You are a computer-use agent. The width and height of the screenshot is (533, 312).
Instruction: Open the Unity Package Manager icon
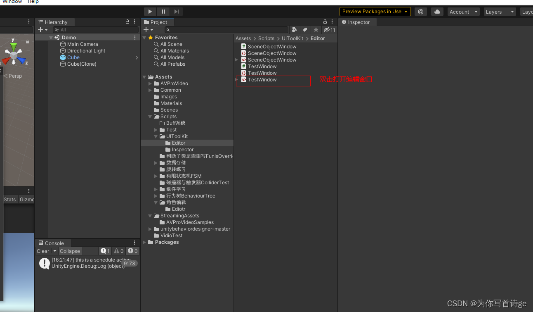421,12
